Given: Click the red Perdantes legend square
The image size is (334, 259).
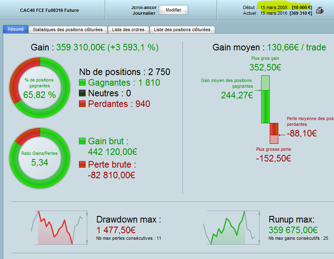Looking at the screenshot, I should click(82, 104).
